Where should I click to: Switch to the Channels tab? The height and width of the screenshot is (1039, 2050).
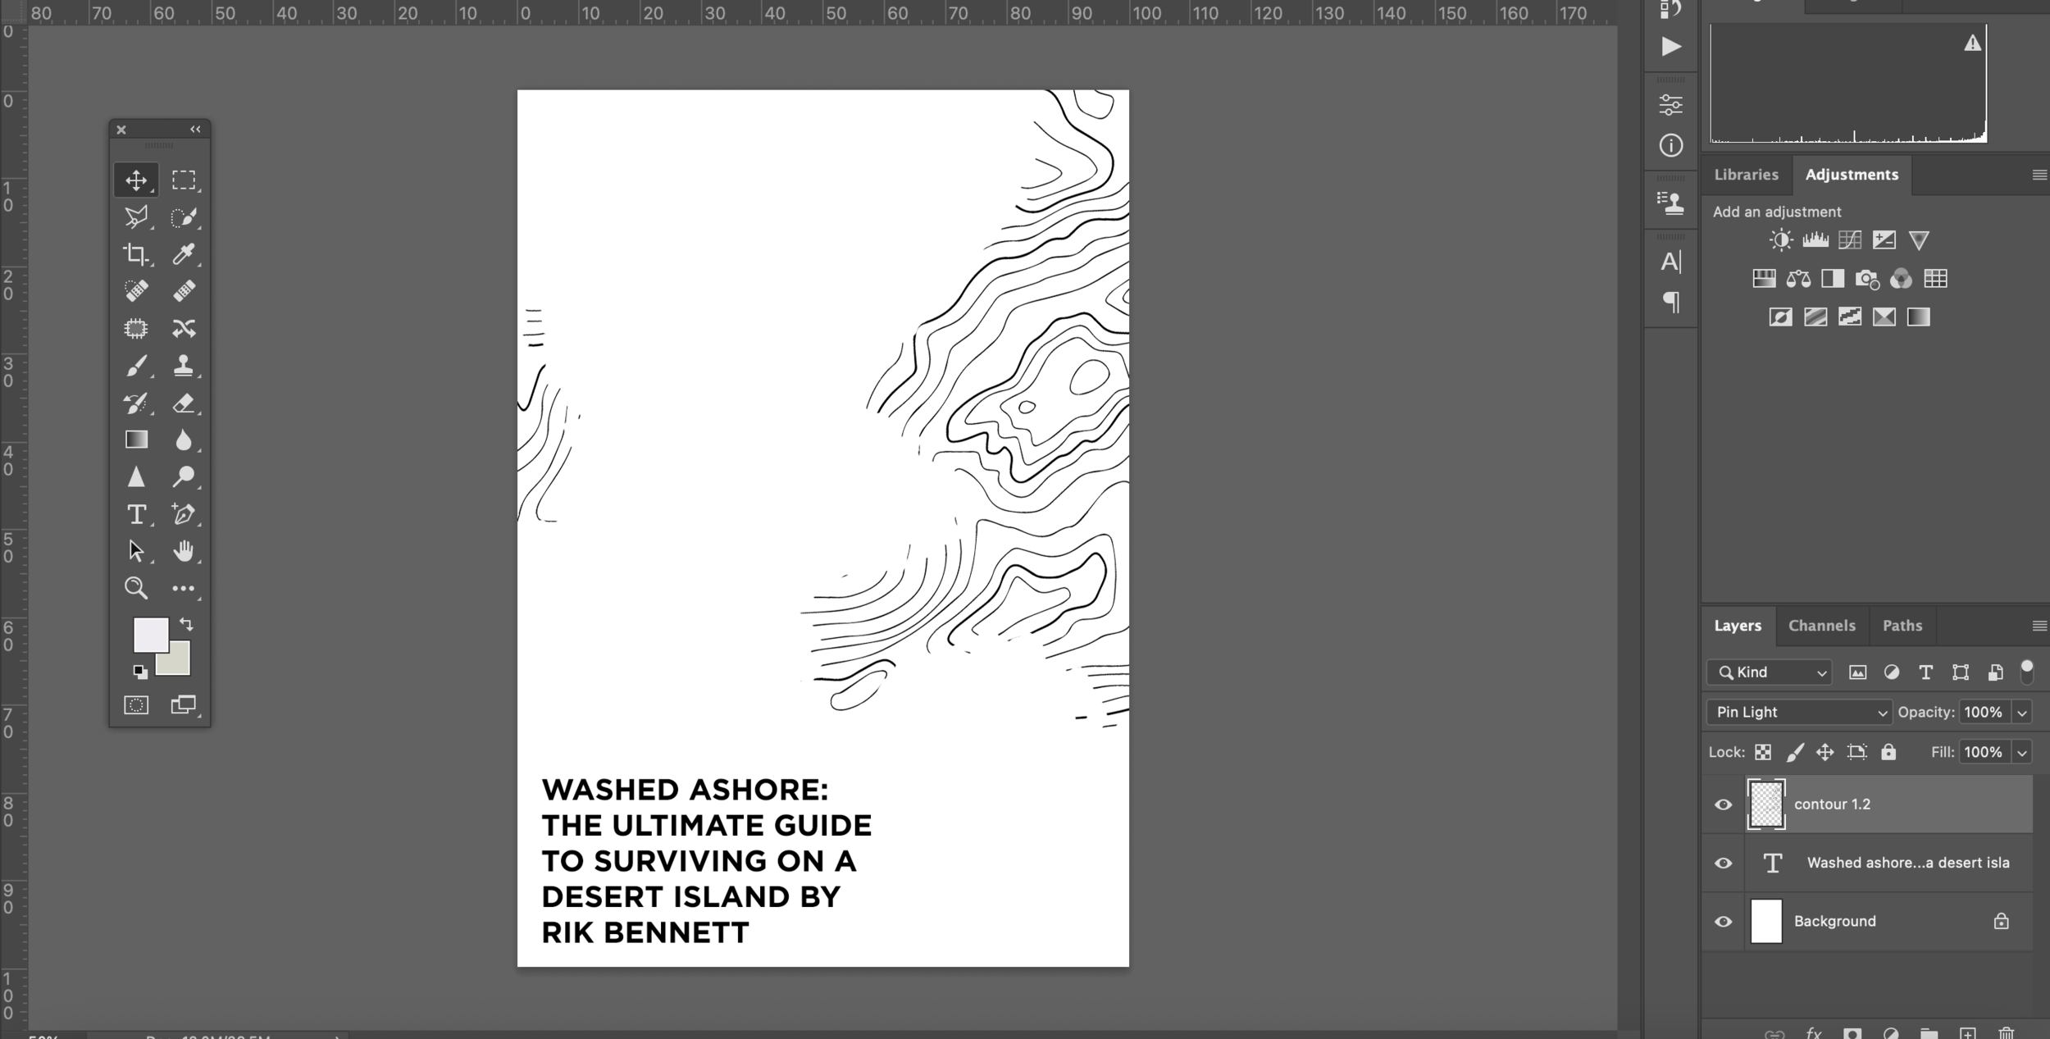[x=1821, y=626]
